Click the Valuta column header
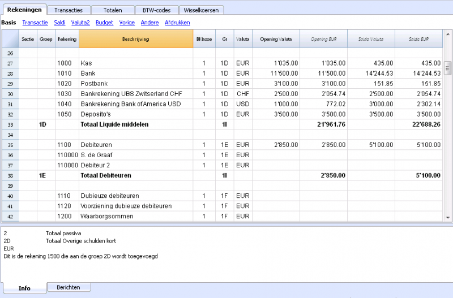Screen dimensions: 453x298 point(243,39)
